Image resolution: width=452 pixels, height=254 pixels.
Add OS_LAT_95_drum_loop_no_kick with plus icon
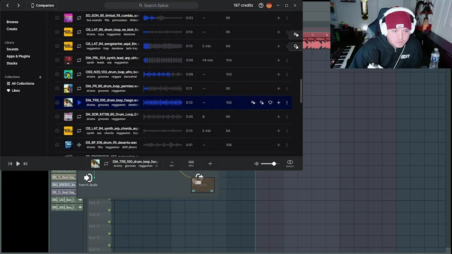tap(279, 32)
